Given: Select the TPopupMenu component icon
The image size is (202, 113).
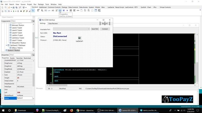Looking at the screenshot, I should pyautogui.click(x=42, y=10).
